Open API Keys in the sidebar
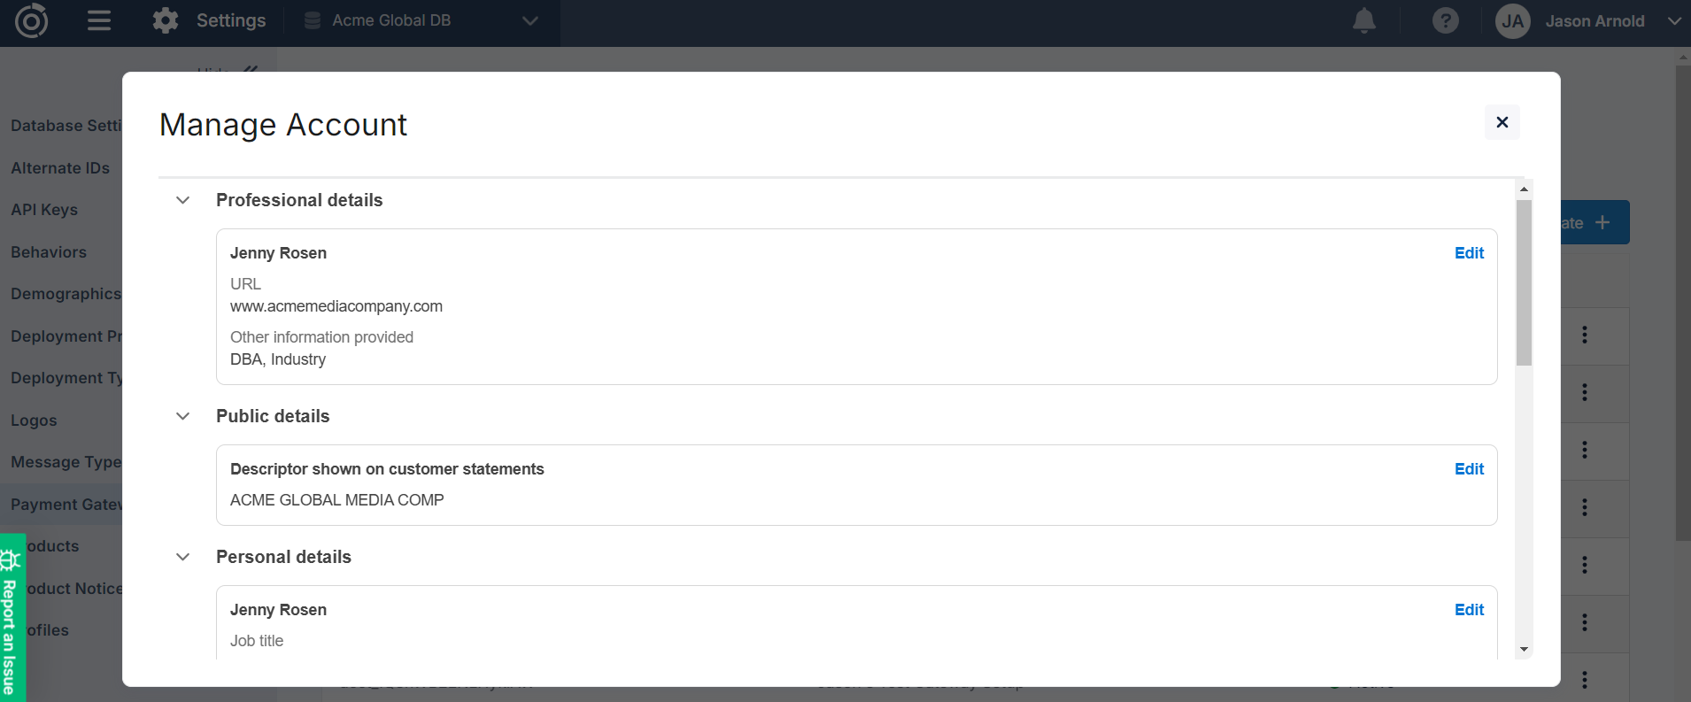This screenshot has height=702, width=1691. coord(44,210)
